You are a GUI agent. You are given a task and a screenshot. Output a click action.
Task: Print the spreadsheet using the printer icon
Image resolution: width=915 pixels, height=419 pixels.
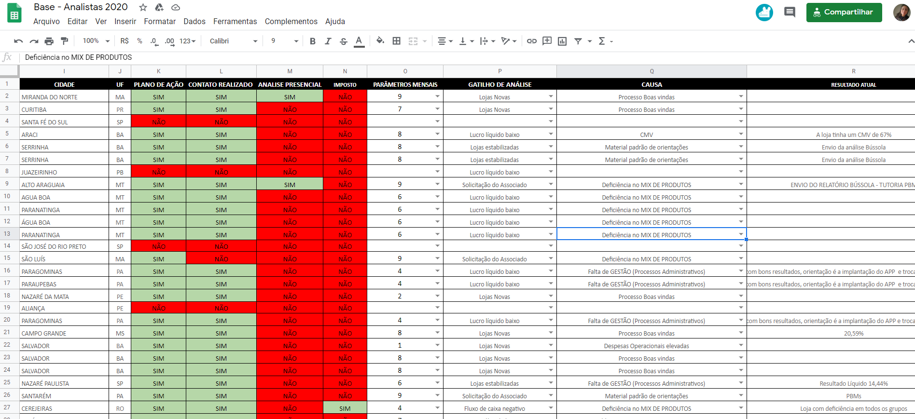pyautogui.click(x=49, y=41)
